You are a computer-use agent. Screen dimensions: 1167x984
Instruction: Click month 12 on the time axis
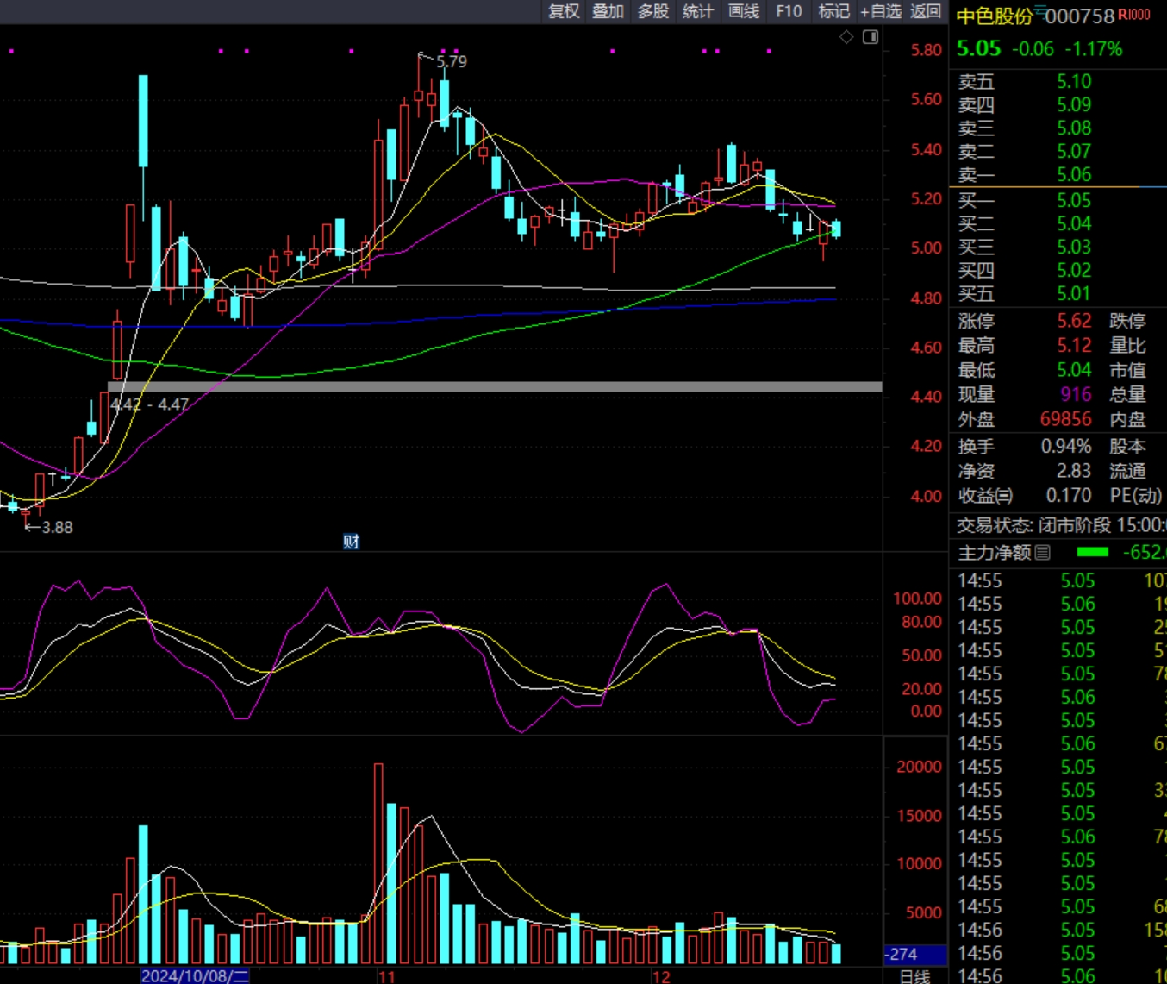coord(660,976)
